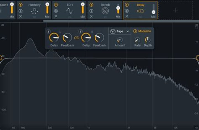The height and width of the screenshot is (130, 199).
Task: Bypass the EQ 1 module power button
Action: (56, 5)
